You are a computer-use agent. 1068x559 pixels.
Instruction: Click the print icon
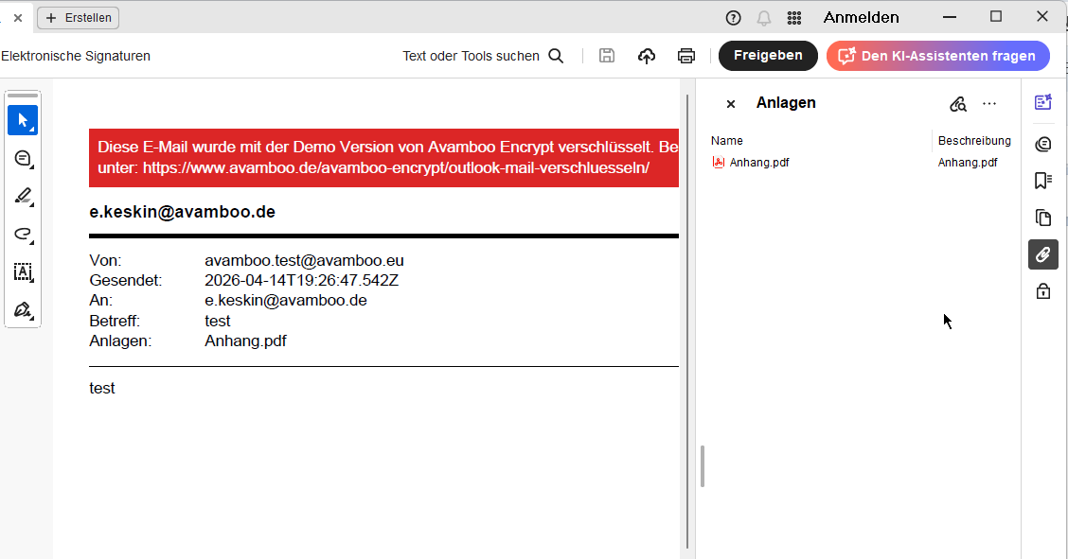(685, 56)
